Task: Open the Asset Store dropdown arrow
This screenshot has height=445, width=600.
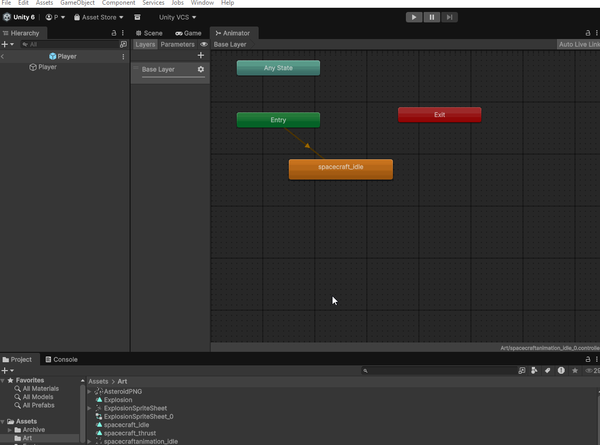Action: tap(121, 17)
